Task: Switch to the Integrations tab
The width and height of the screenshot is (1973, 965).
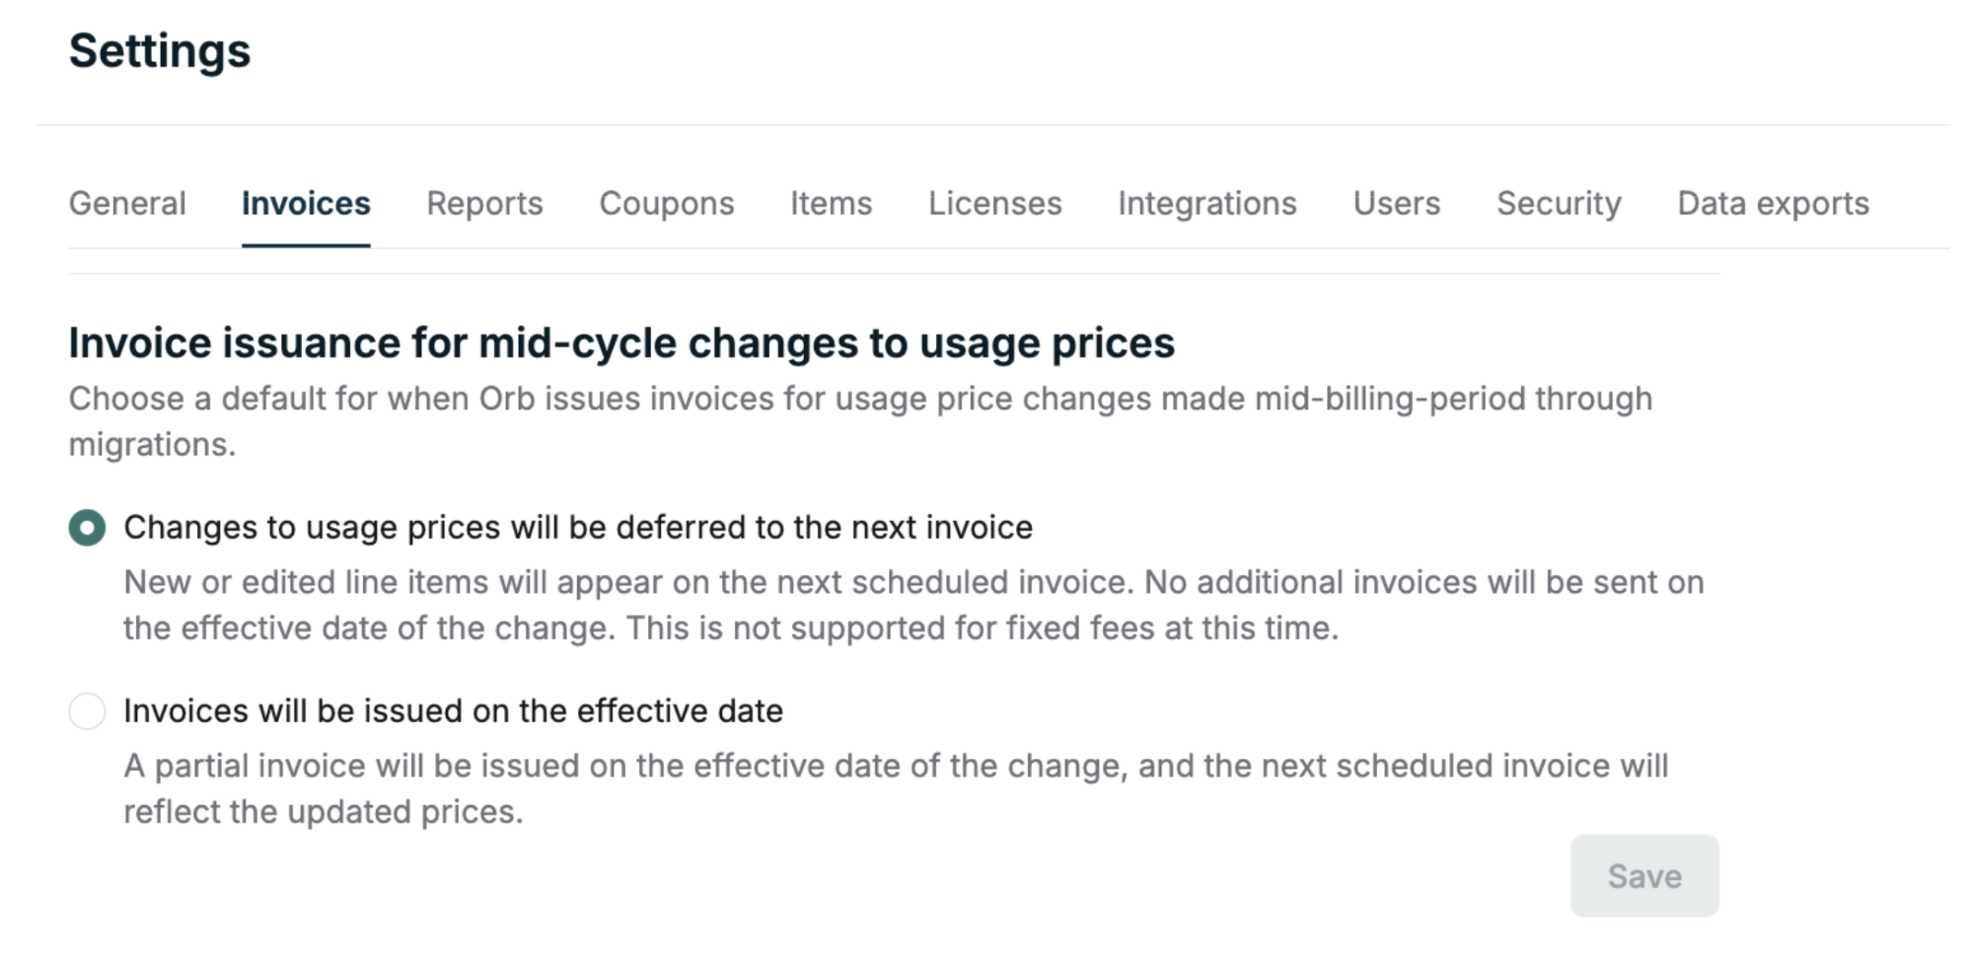Action: (1207, 203)
